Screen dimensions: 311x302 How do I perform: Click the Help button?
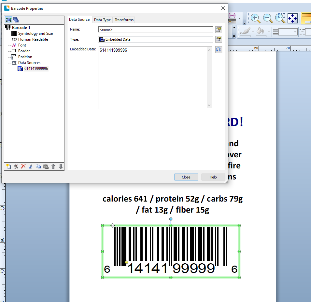(x=213, y=177)
